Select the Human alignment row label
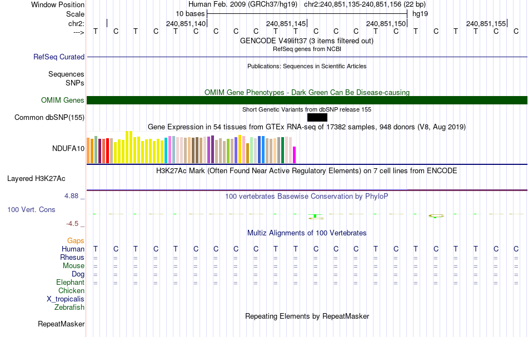This screenshot has height=337, width=528. [73, 249]
